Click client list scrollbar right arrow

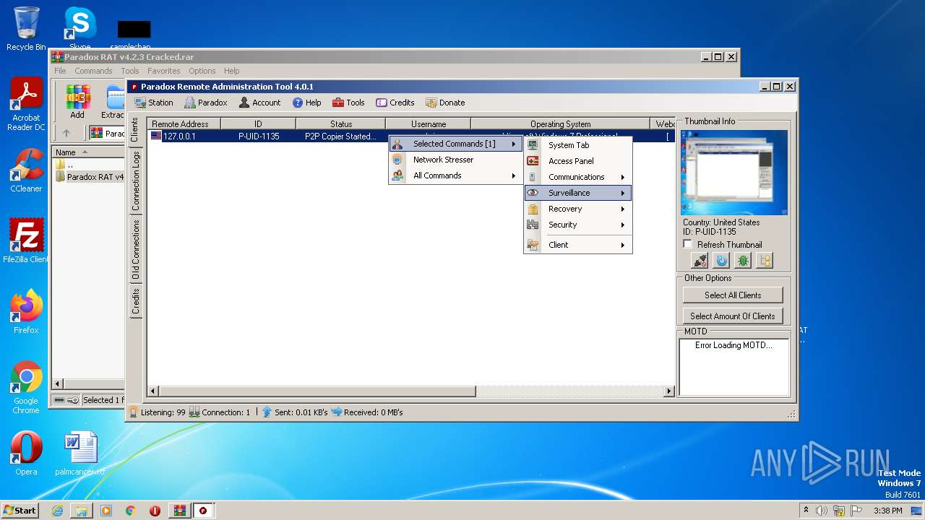(x=669, y=391)
